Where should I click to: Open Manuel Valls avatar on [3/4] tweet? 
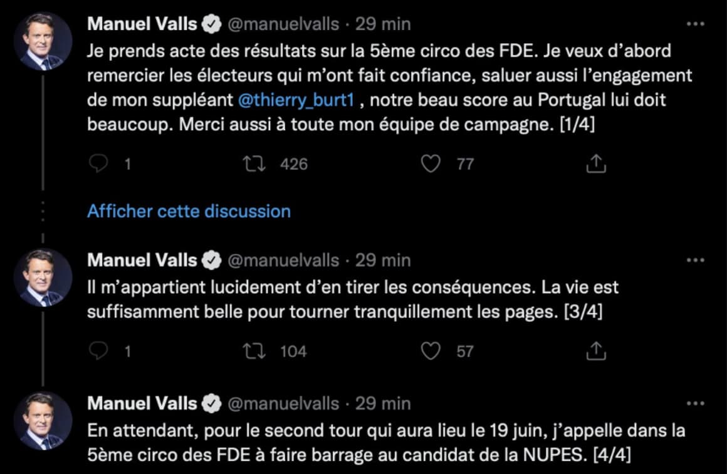(43, 277)
